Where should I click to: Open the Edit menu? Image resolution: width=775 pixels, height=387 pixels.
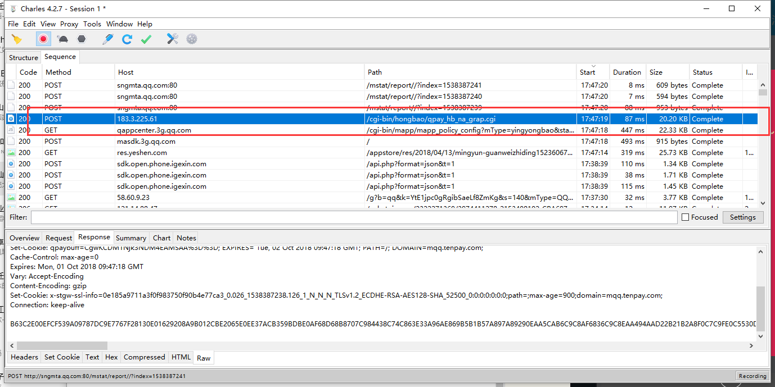[29, 24]
